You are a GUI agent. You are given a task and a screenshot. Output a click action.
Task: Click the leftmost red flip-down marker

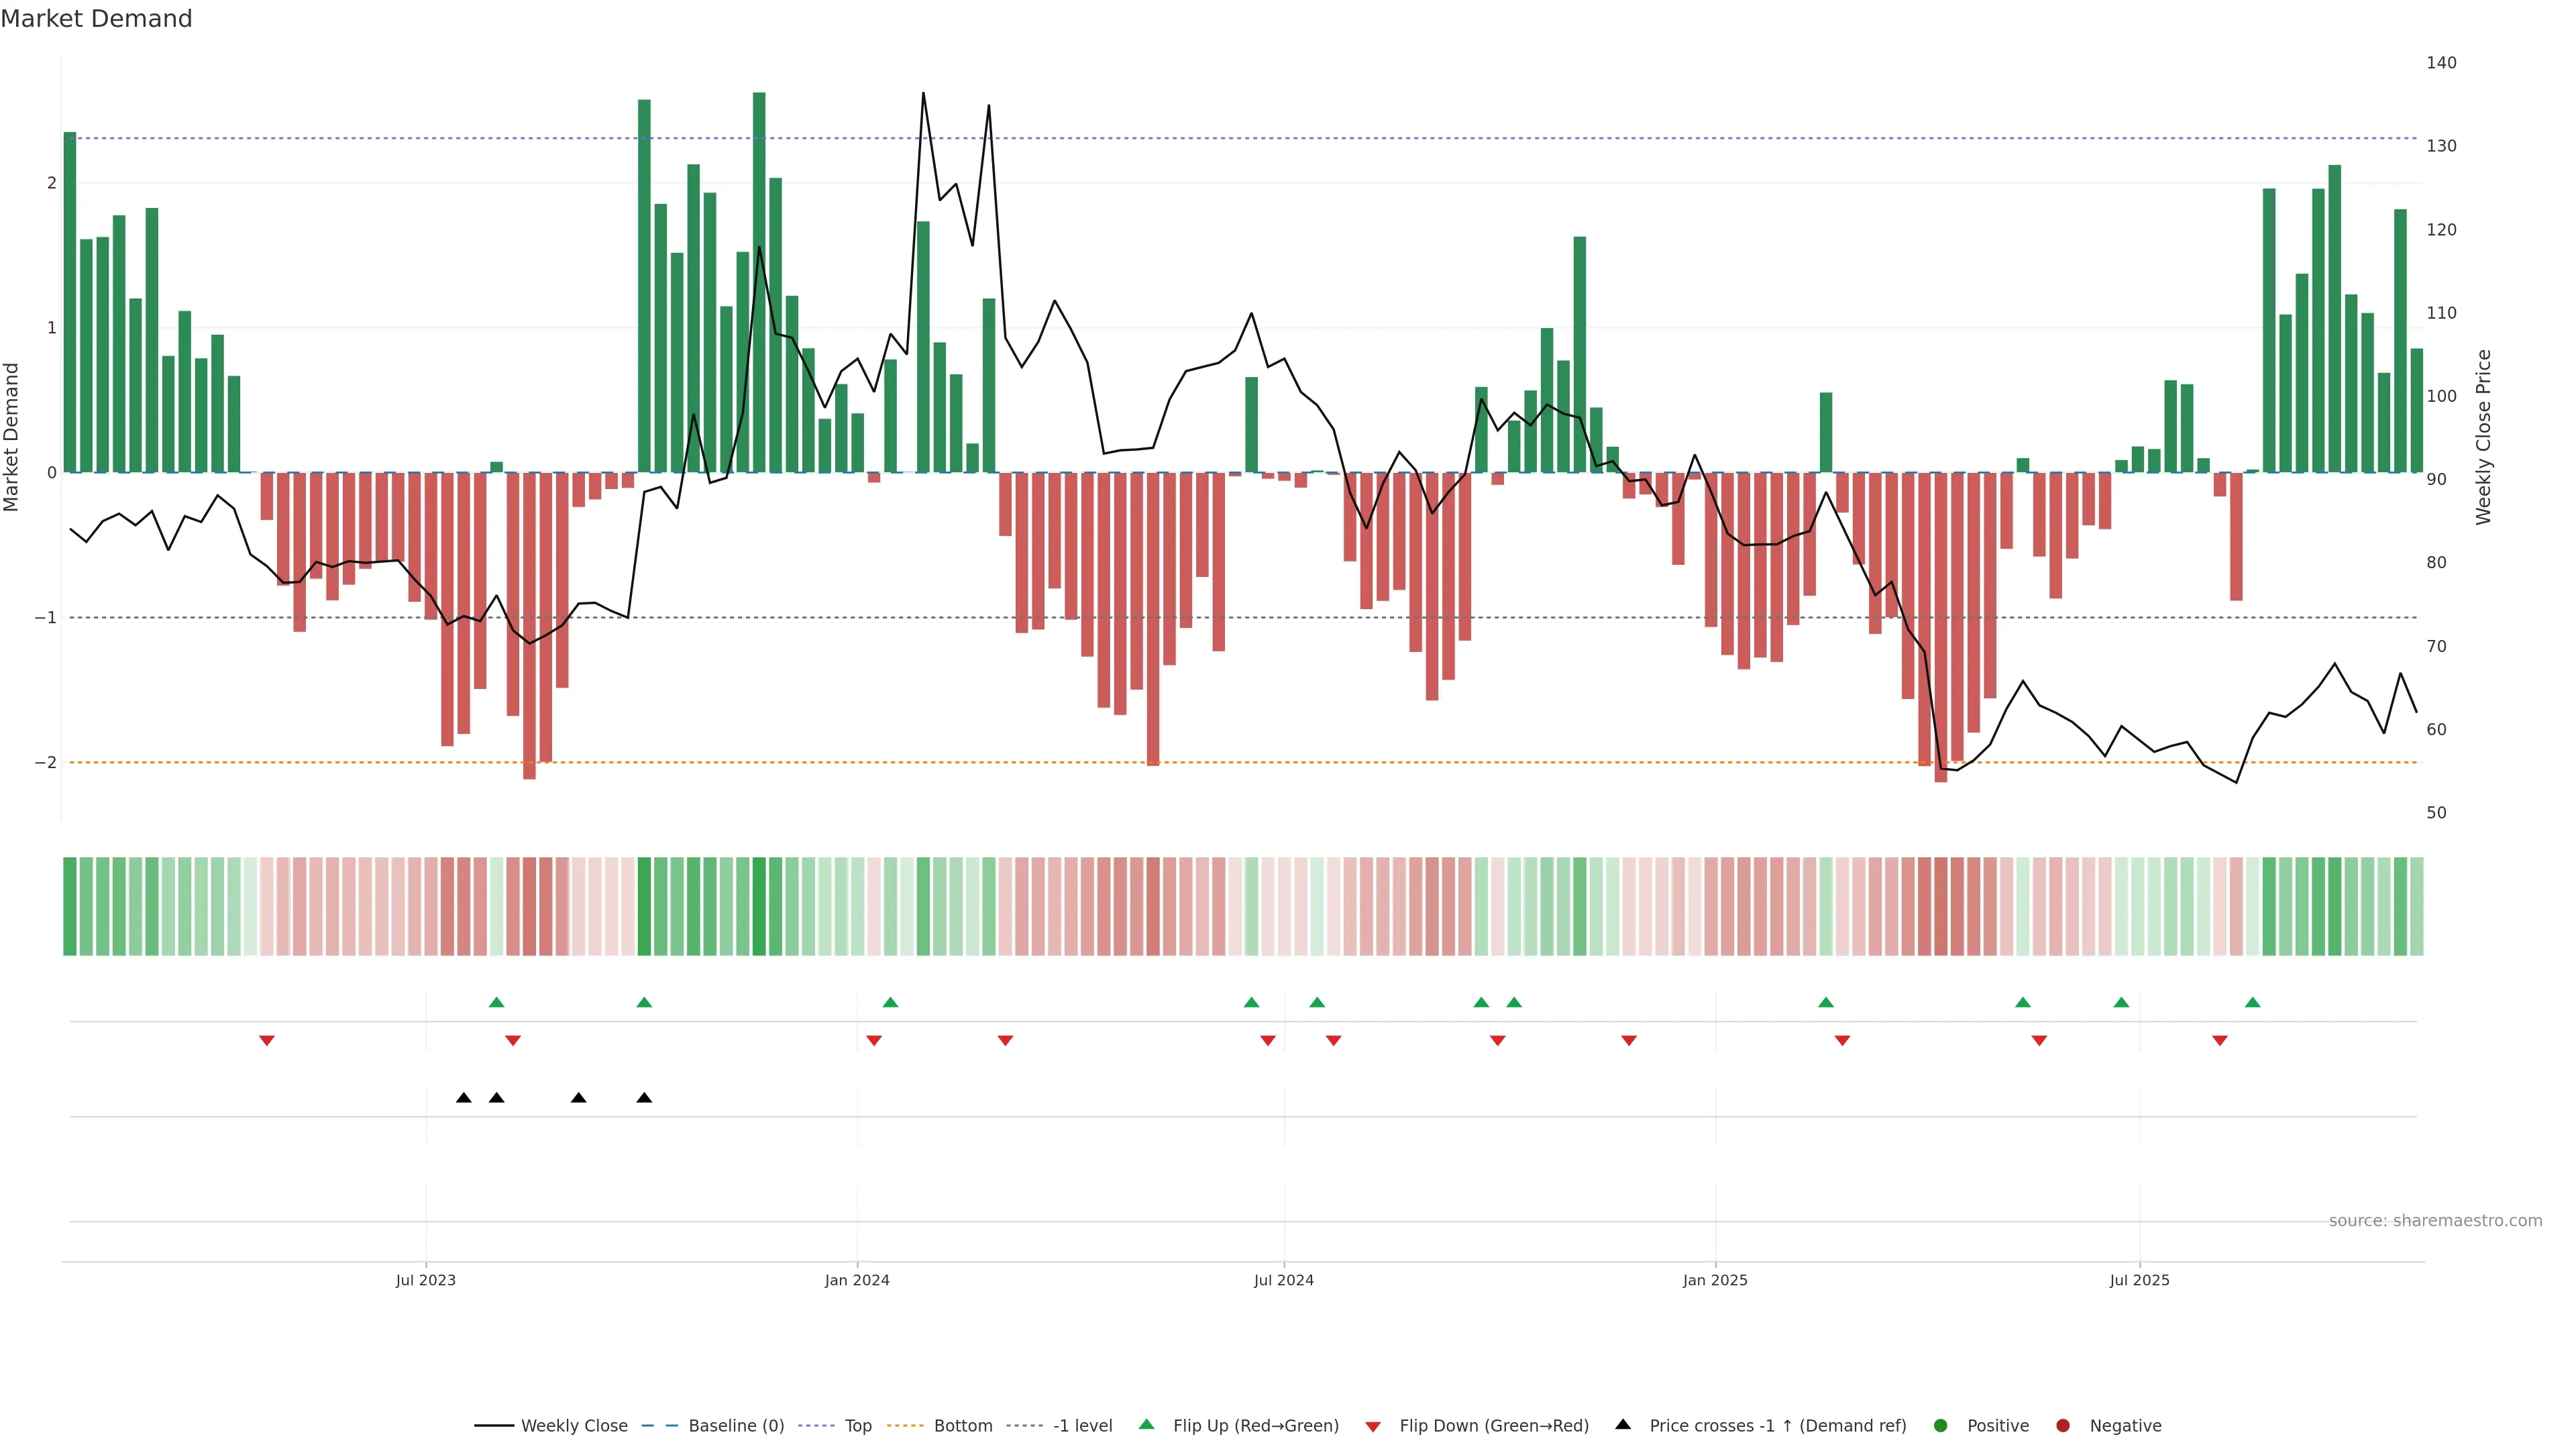coord(267,1041)
